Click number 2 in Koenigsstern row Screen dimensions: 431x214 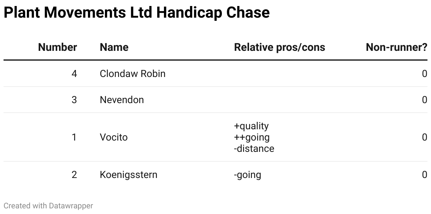74,174
